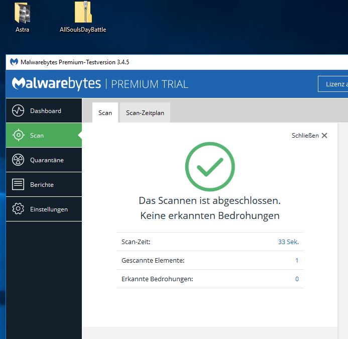Click the Einstellungen gear icon
The width and height of the screenshot is (348, 339).
18,209
